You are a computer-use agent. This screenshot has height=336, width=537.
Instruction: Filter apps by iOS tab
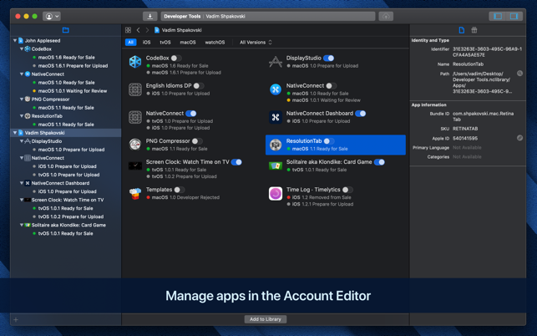pos(147,42)
